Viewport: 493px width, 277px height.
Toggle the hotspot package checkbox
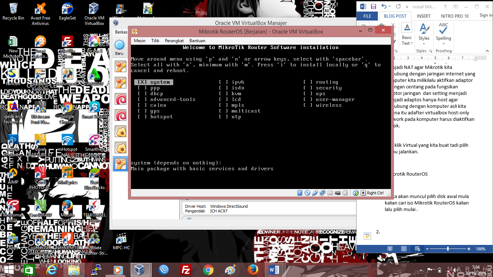point(142,117)
